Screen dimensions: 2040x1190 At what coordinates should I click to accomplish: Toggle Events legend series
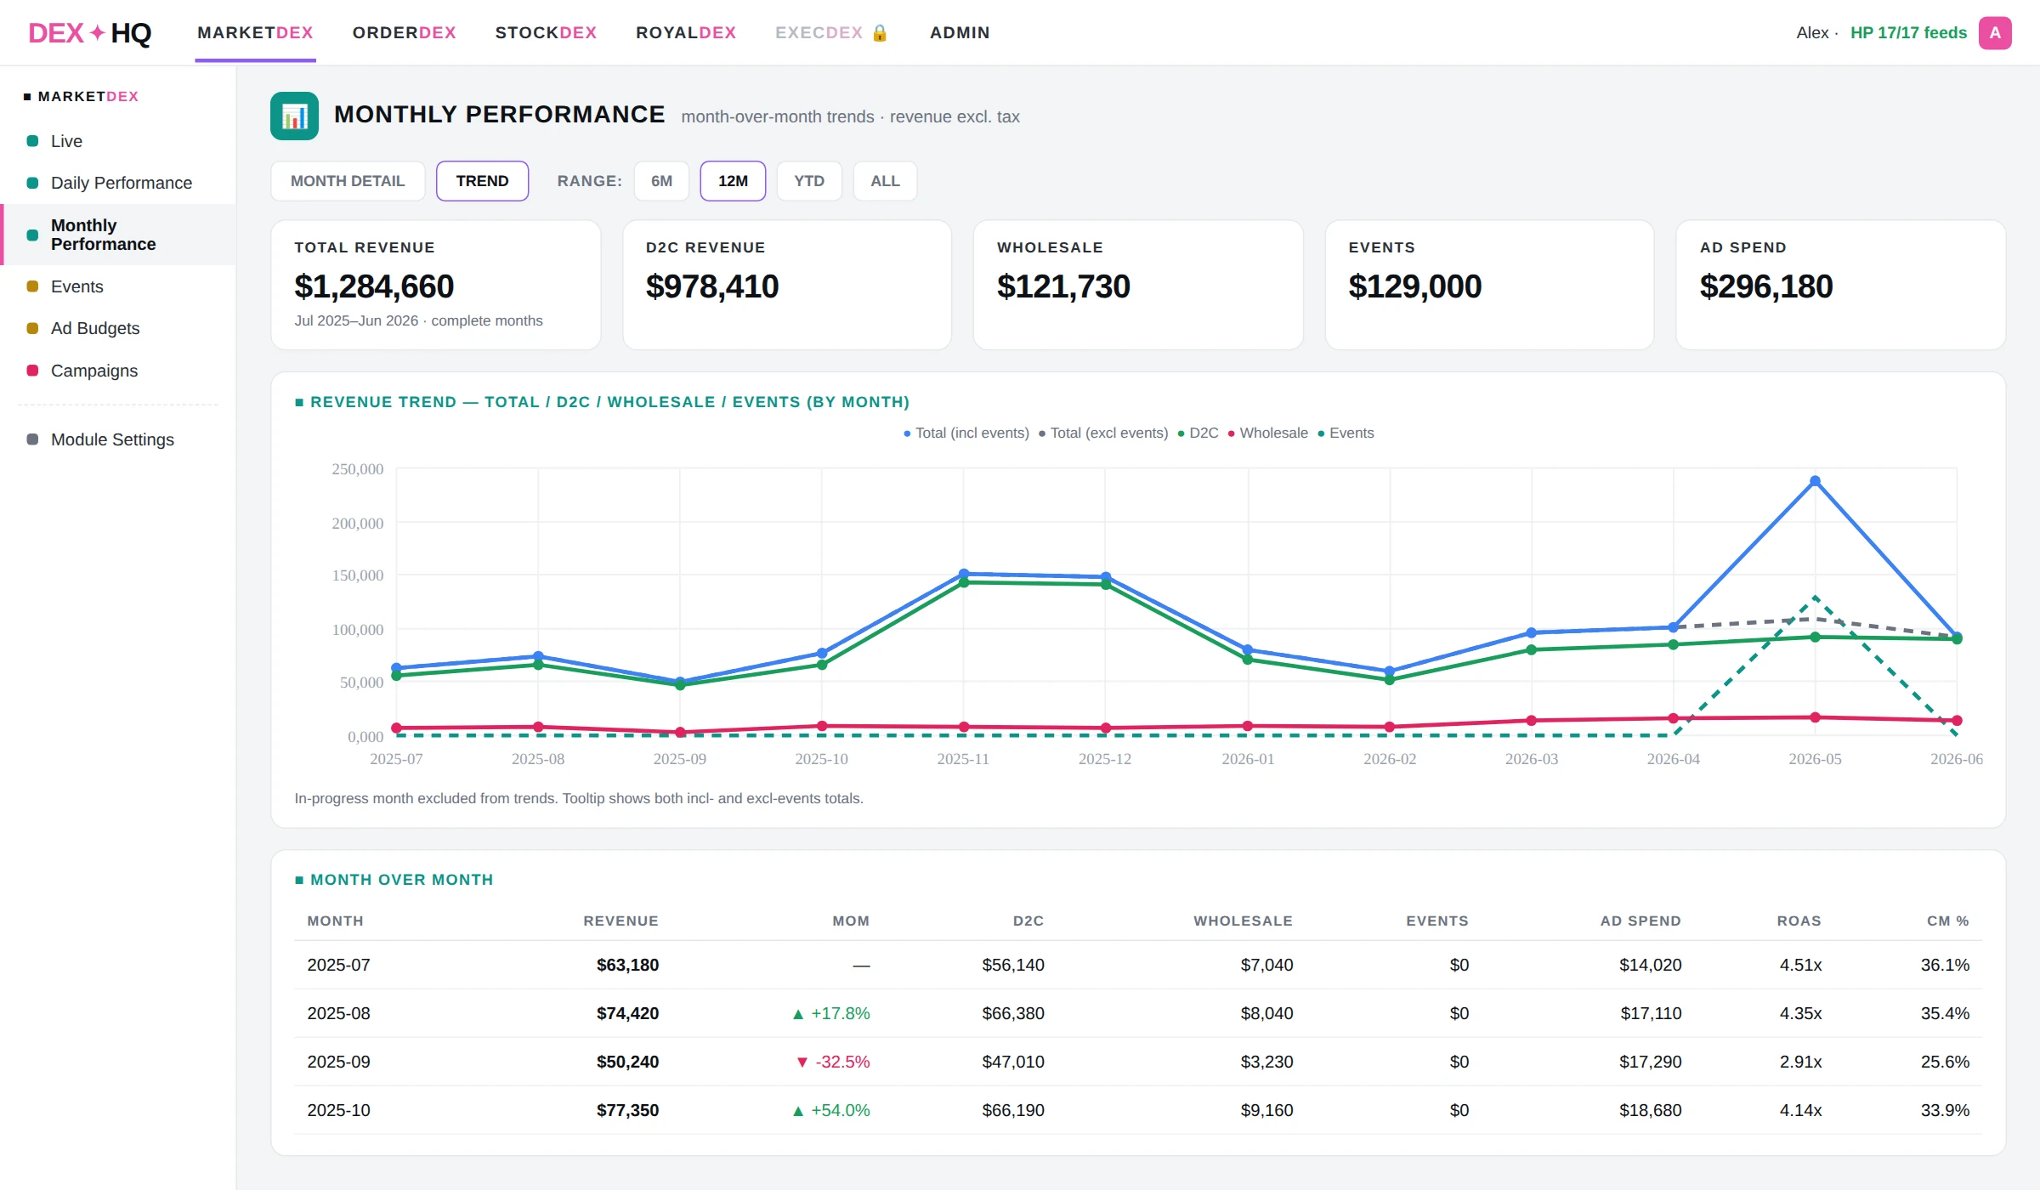[1346, 433]
